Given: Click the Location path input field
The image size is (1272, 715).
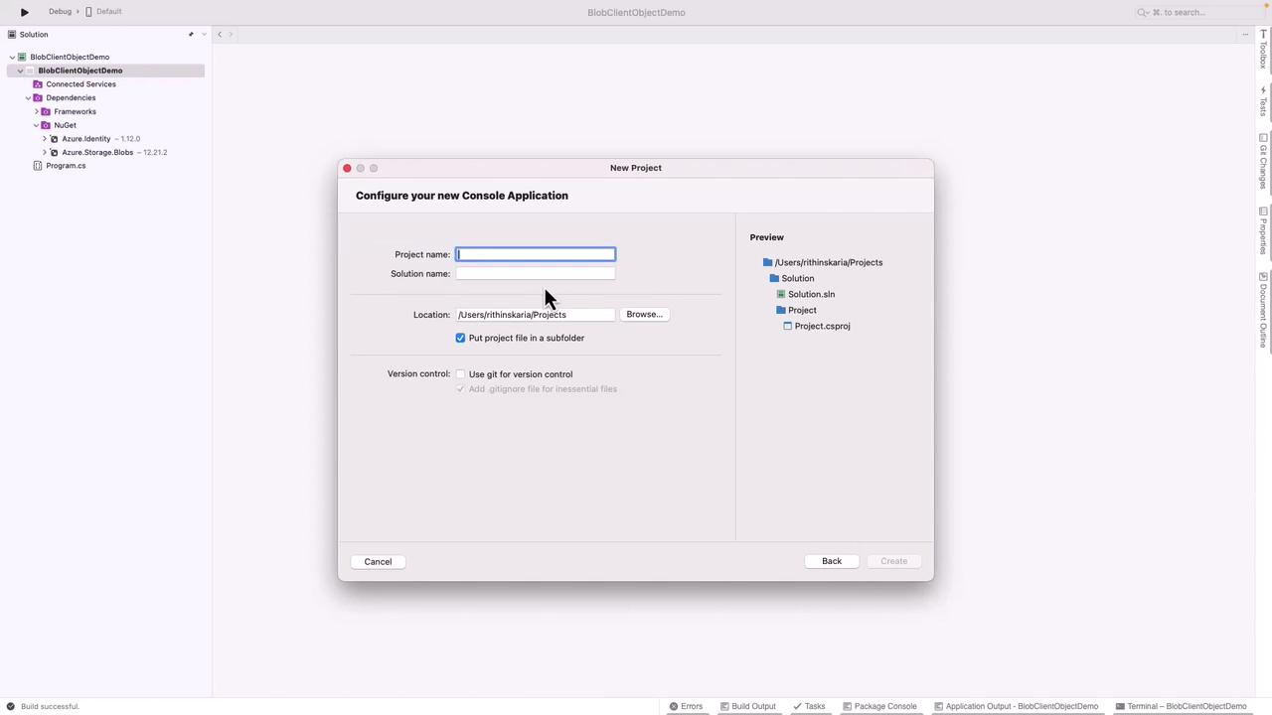Looking at the screenshot, I should click(x=536, y=315).
